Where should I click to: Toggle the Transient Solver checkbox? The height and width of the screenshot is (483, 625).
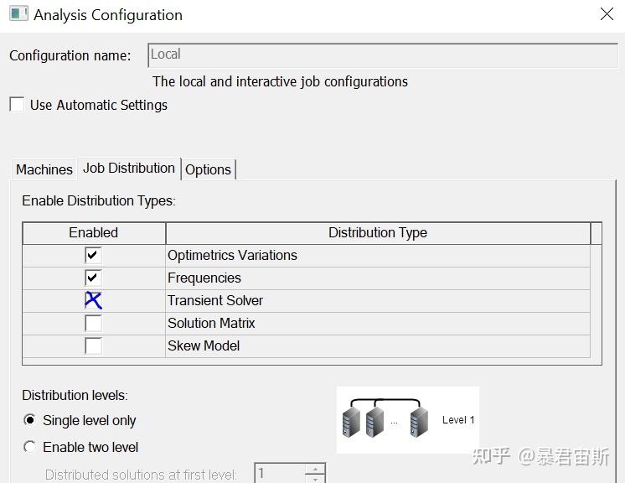[93, 300]
